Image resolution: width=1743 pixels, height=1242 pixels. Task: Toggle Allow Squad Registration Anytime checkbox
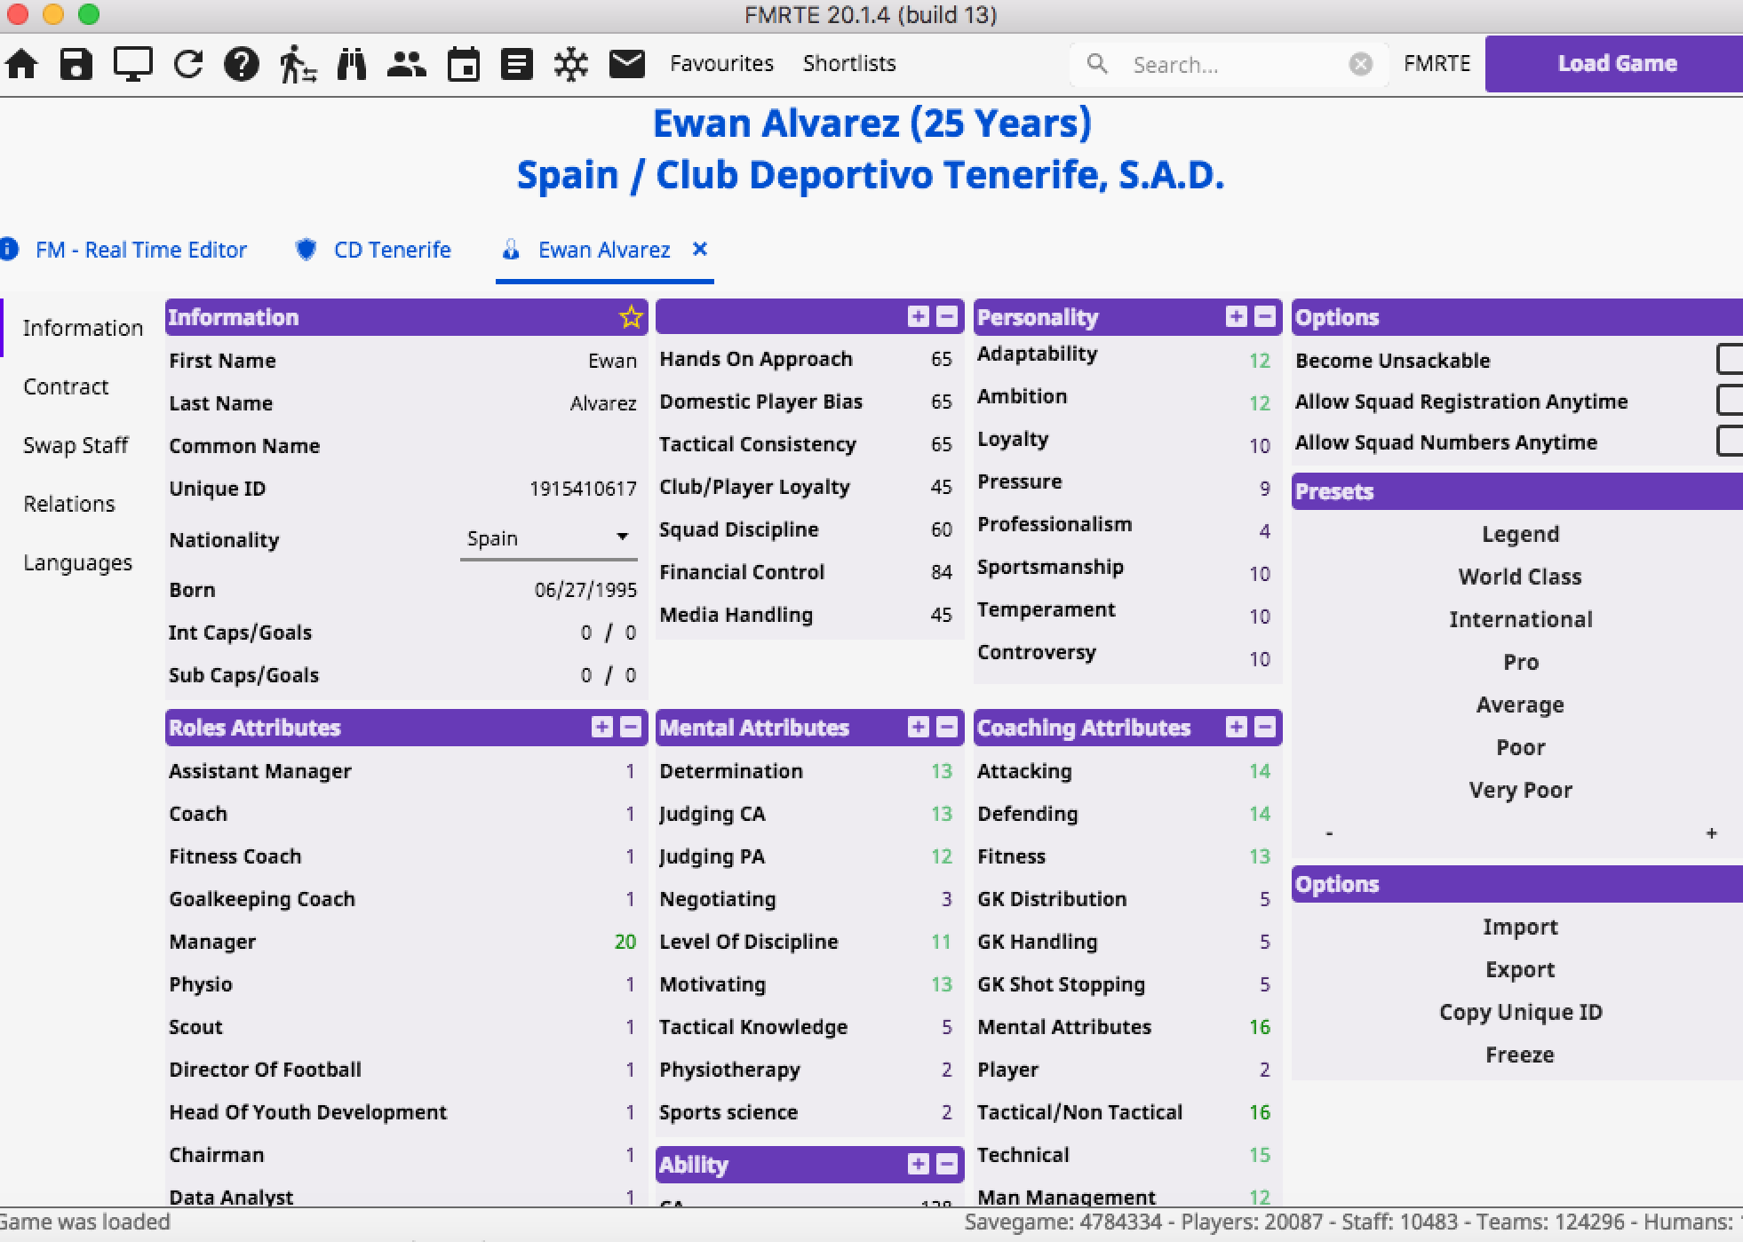pos(1730,401)
